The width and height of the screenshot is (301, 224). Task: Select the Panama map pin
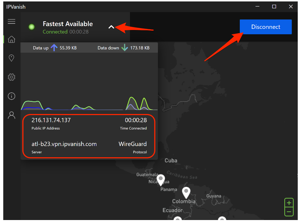pyautogui.click(x=161, y=180)
